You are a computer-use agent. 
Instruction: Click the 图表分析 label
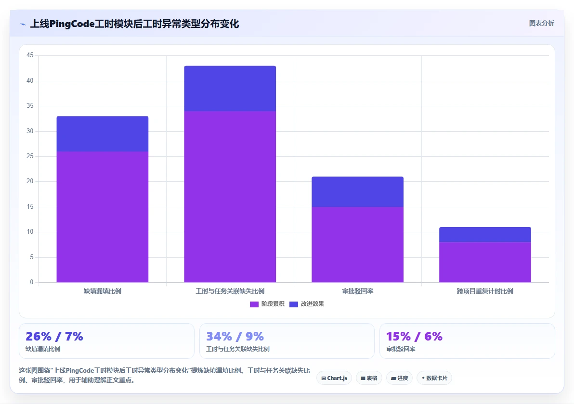541,24
